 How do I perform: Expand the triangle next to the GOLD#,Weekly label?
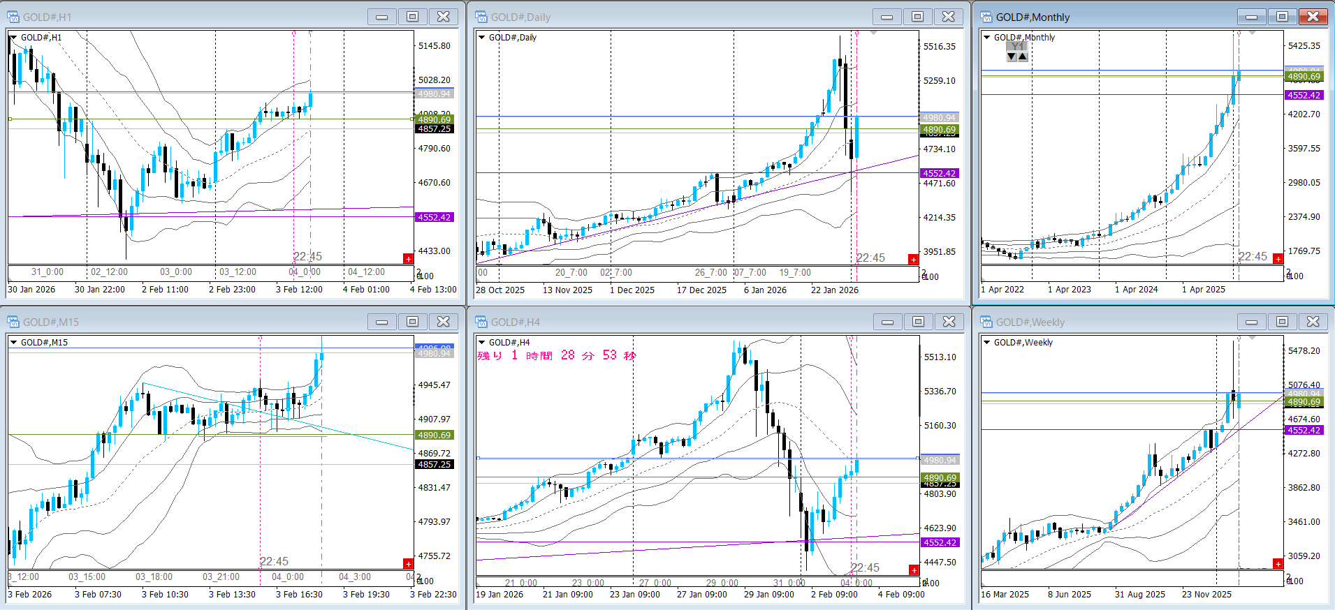(986, 343)
